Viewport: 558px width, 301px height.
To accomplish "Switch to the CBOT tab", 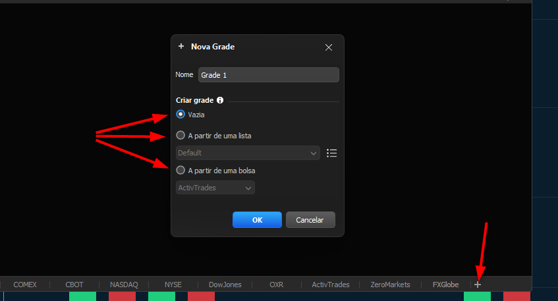I will click(x=74, y=285).
